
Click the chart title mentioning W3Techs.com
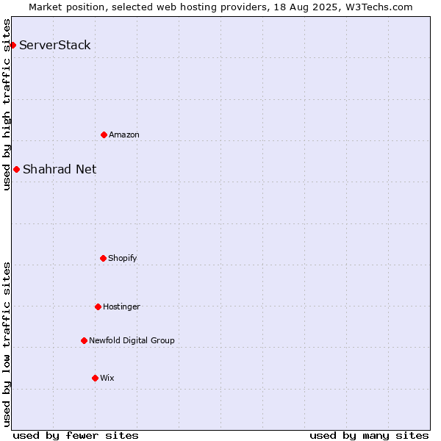(x=220, y=7)
